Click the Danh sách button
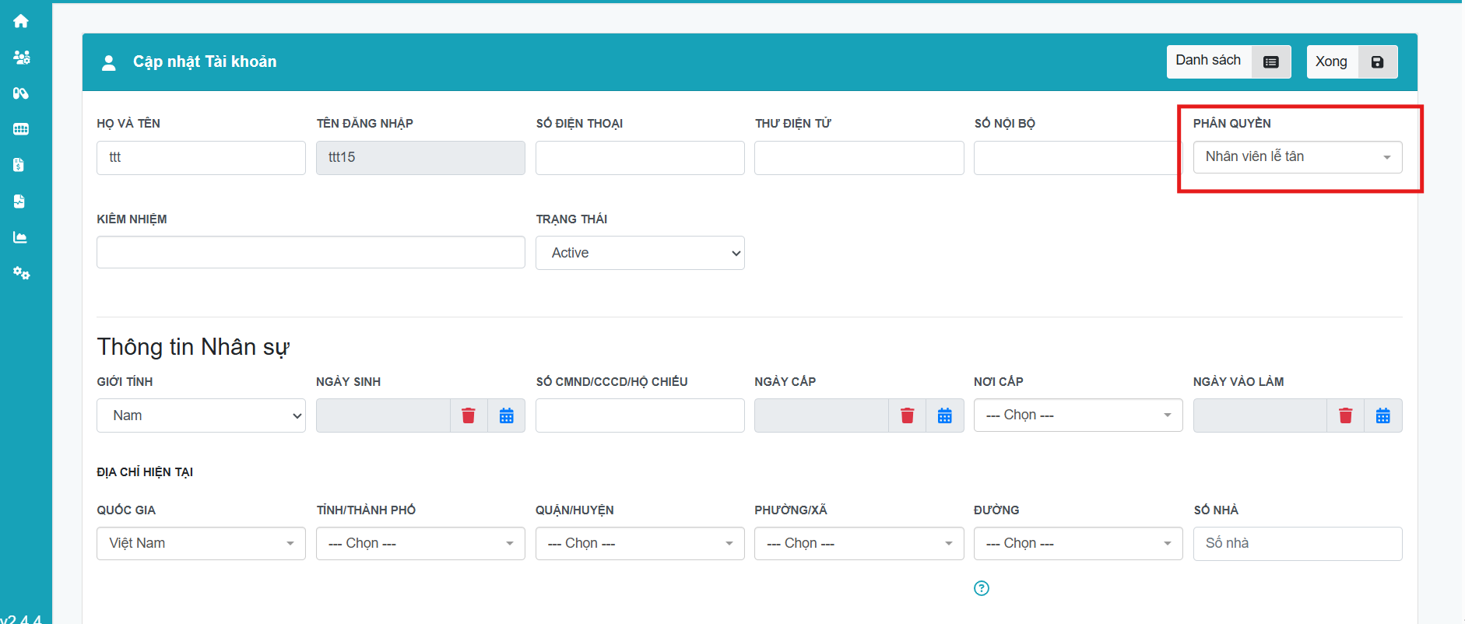Image resolution: width=1465 pixels, height=624 pixels. [x=1228, y=61]
